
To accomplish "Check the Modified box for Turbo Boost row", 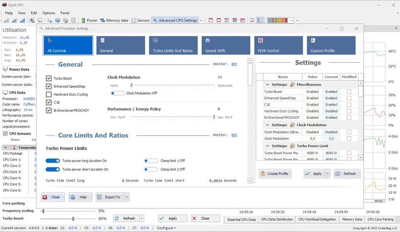I will tap(349, 92).
